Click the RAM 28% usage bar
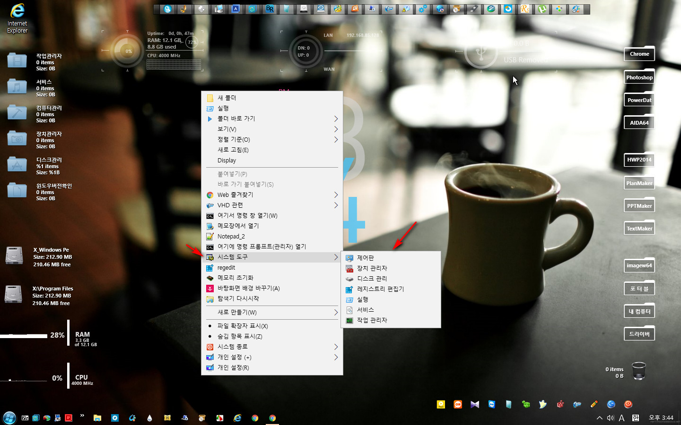Viewport: 681px width, 425px height. 24,336
